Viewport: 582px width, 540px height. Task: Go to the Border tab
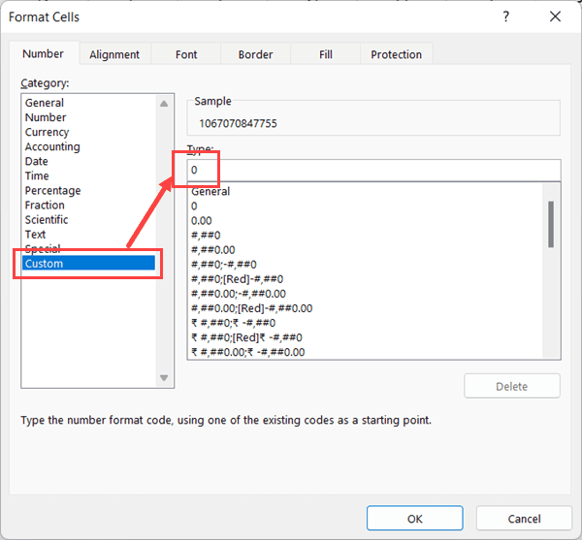coord(256,55)
